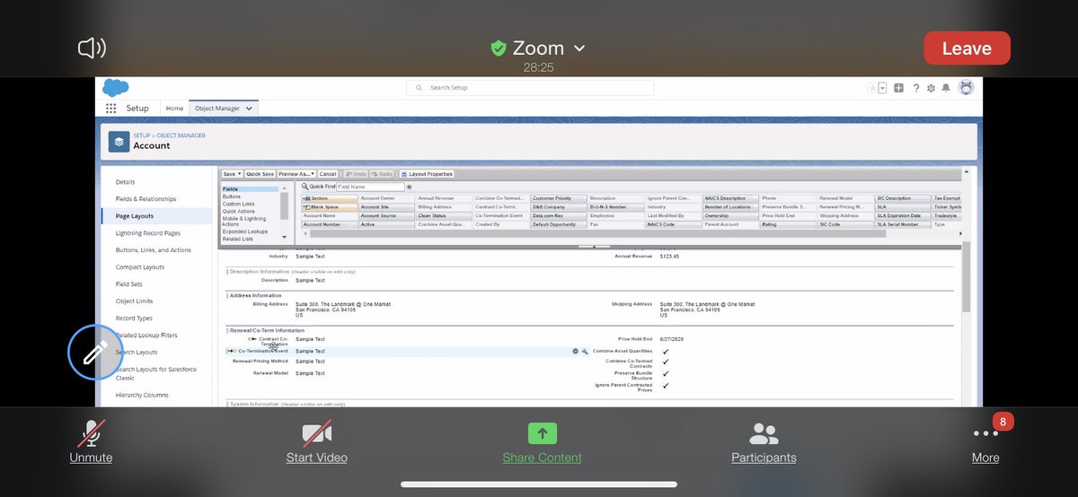The image size is (1078, 497).
Task: Click the Redo button
Action: 382,174
